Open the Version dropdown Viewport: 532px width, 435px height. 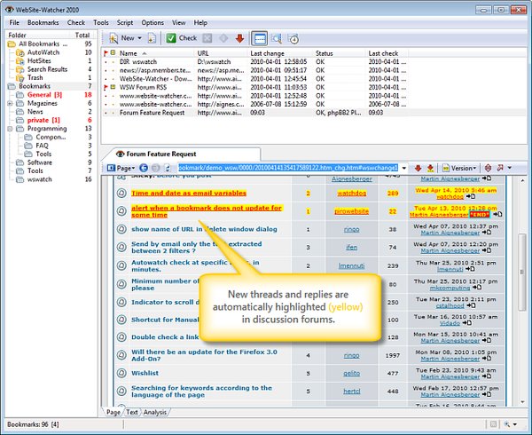(x=462, y=168)
